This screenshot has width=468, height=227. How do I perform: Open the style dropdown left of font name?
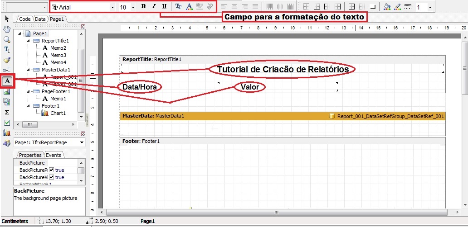(x=45, y=7)
